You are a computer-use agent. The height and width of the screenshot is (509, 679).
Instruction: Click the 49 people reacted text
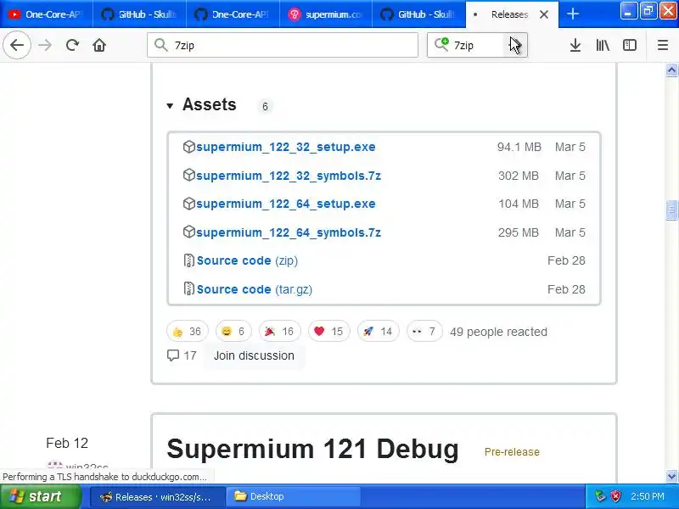(498, 332)
